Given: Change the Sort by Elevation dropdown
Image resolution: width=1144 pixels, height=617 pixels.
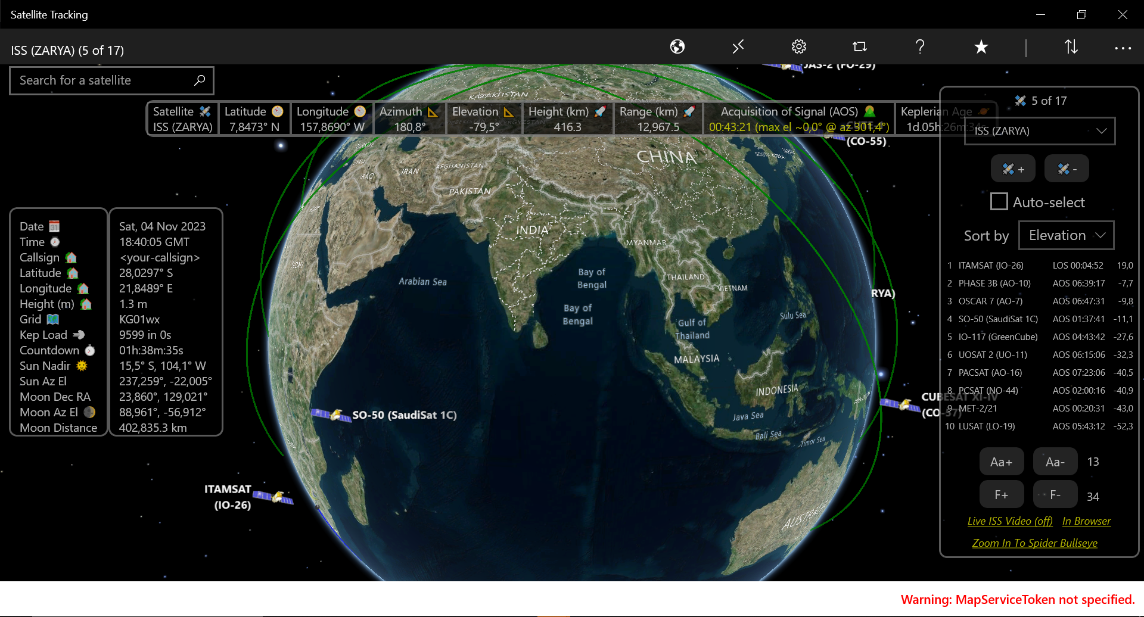Looking at the screenshot, I should (1066, 235).
